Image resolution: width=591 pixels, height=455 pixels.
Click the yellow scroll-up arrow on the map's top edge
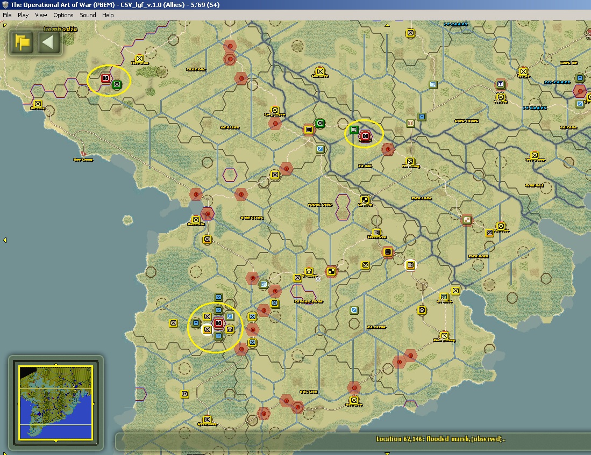[387, 25]
